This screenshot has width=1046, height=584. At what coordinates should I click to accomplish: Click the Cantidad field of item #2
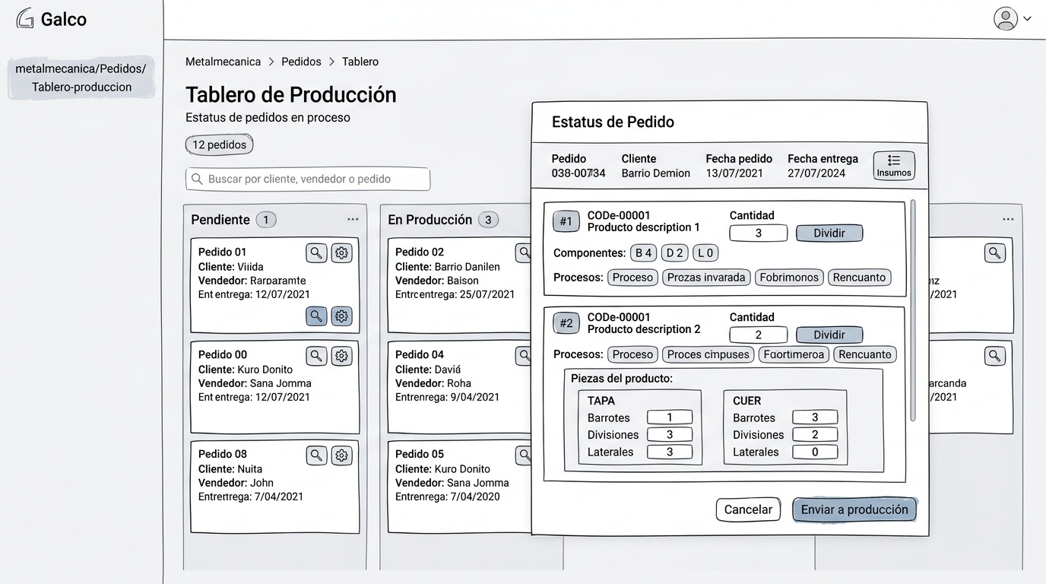tap(758, 335)
